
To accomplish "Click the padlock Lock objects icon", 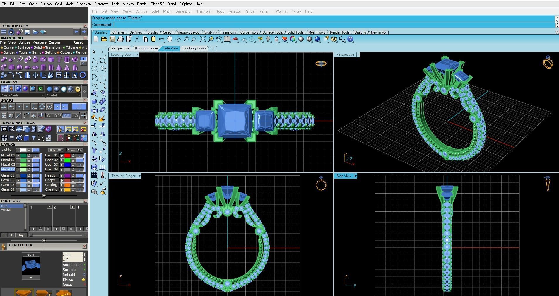I will pos(276,39).
